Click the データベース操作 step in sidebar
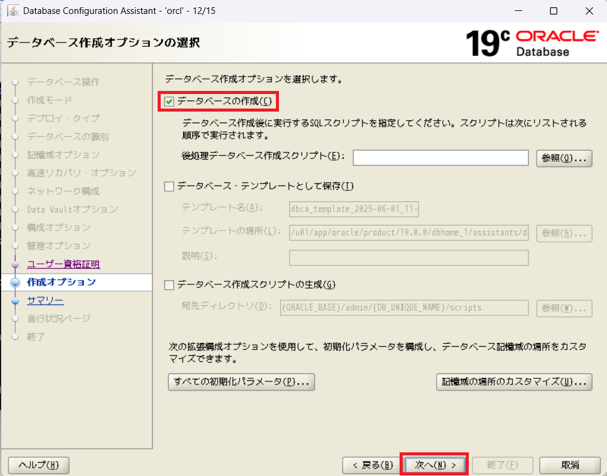 pyautogui.click(x=63, y=82)
